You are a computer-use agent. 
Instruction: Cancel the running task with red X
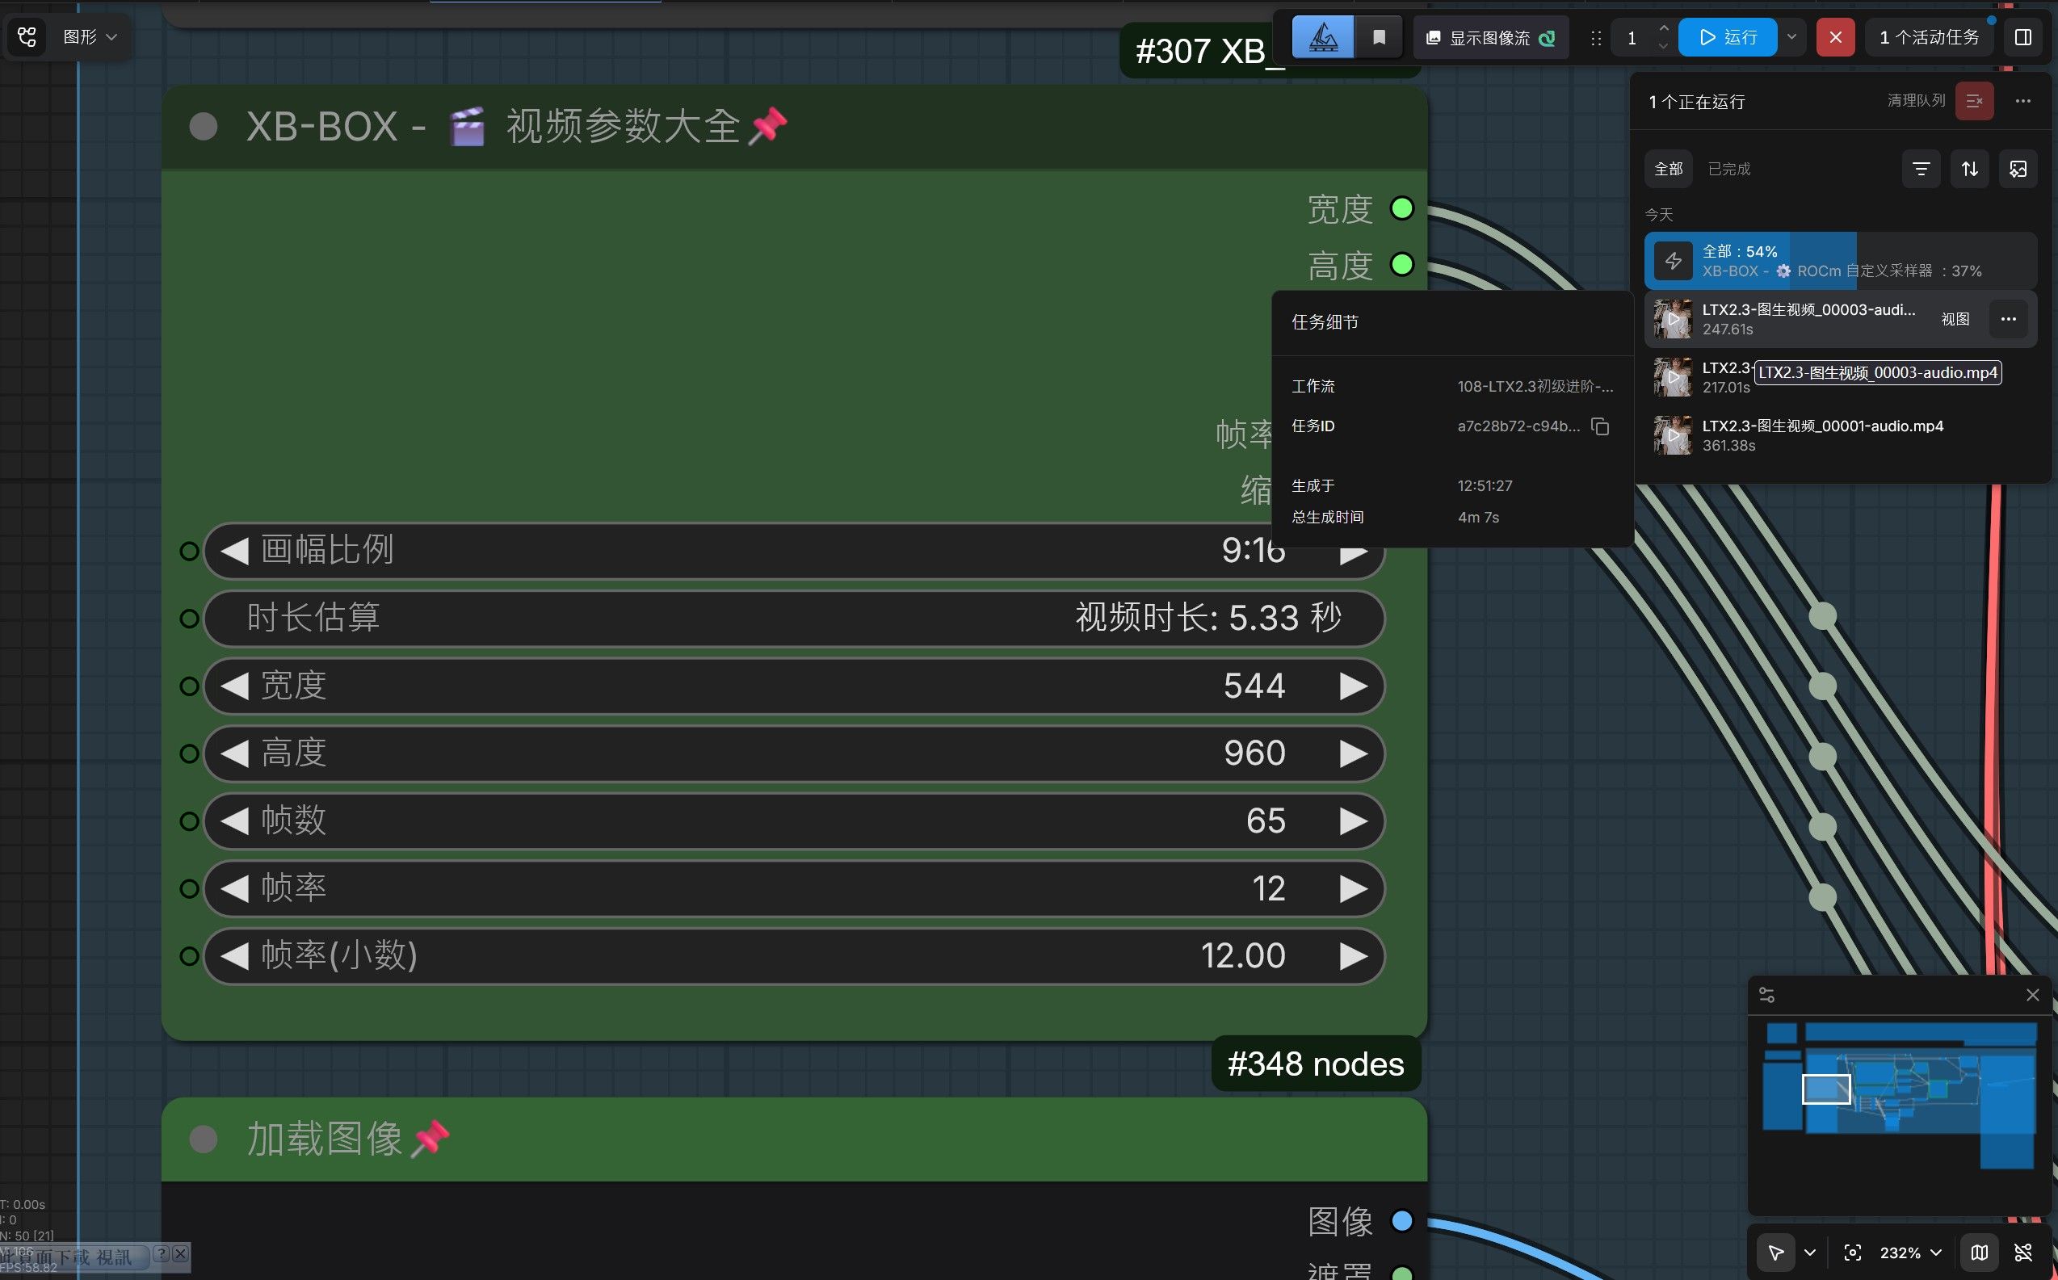[x=1834, y=37]
